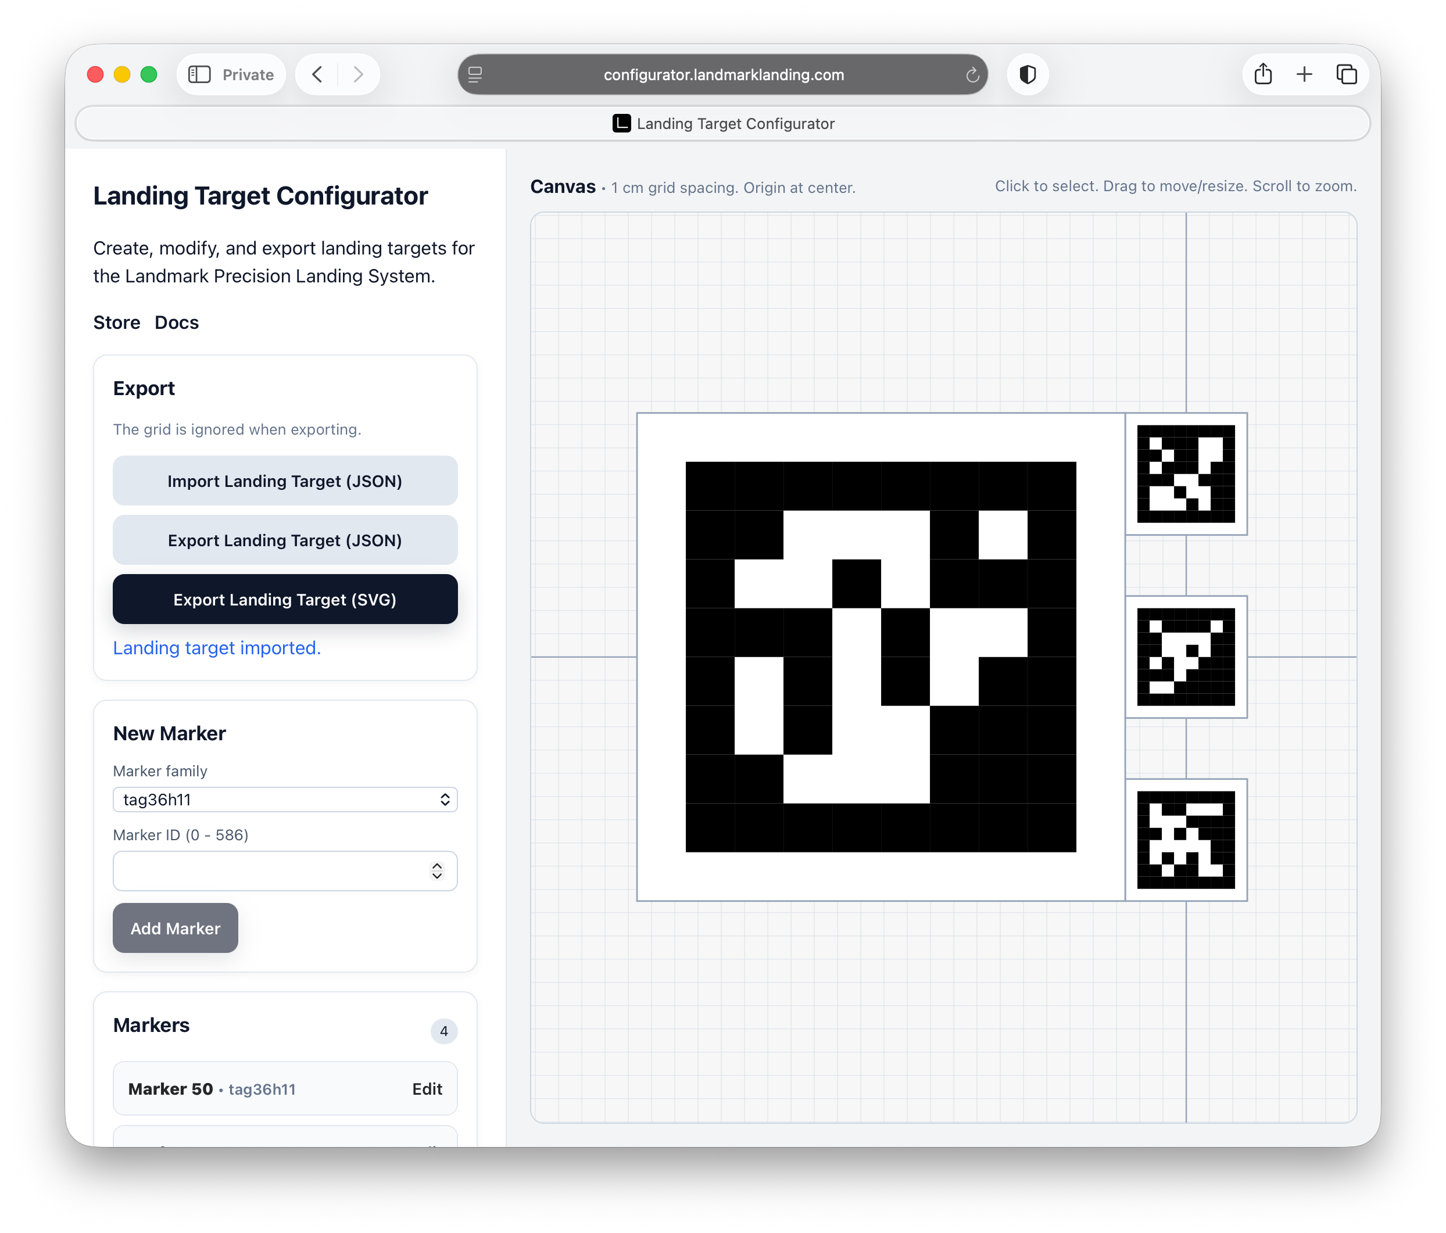Click the Marker ID input field
1446x1233 pixels.
269,871
